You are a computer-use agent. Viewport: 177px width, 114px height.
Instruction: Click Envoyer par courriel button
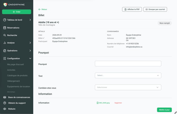(155, 9)
